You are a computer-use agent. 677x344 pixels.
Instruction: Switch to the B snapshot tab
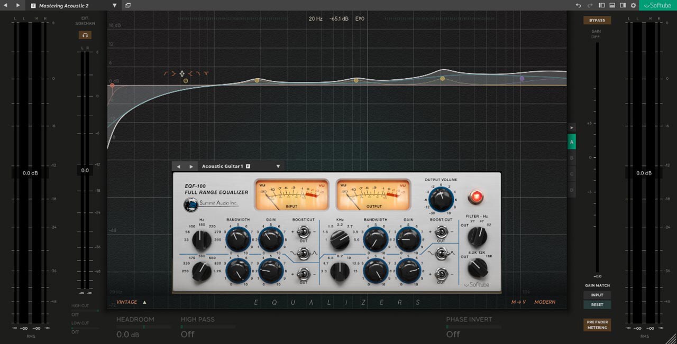[x=571, y=158]
